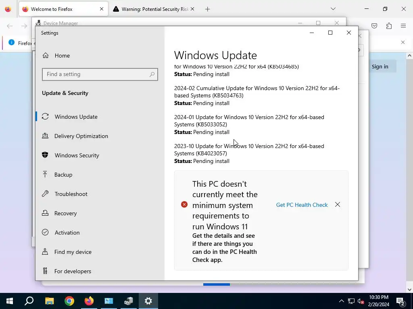Image resolution: width=413 pixels, height=309 pixels.
Task: Dismiss the Windows 11 requirements notice
Action: pos(338,204)
